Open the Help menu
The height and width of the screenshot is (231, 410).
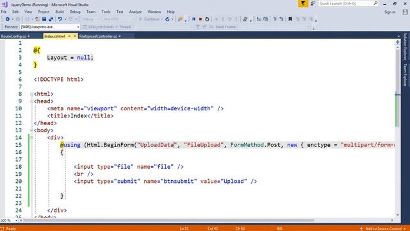coord(171,12)
